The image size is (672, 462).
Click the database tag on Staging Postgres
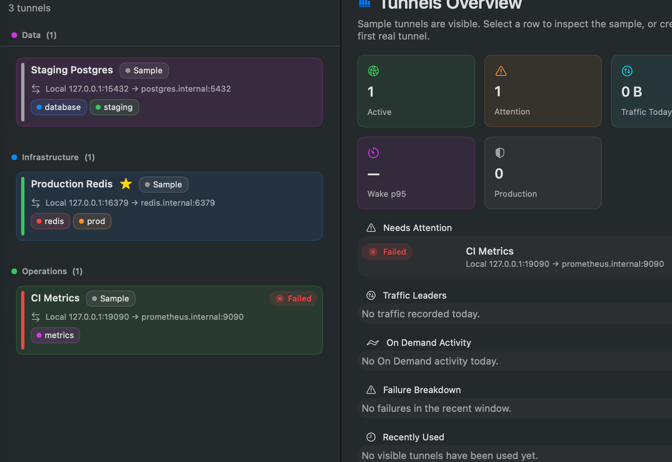(x=59, y=107)
